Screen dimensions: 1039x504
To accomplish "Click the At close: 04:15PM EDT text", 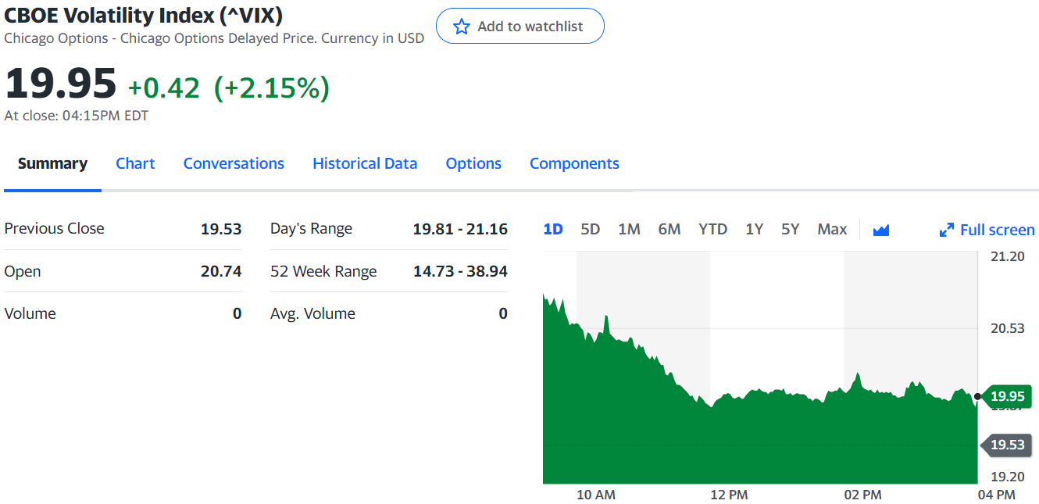I will tap(77, 116).
